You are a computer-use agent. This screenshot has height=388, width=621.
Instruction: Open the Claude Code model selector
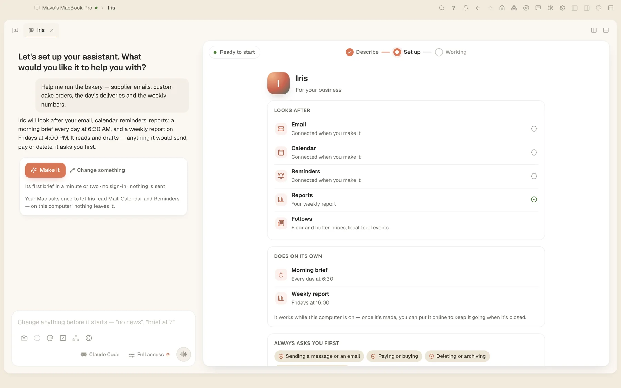(100, 354)
